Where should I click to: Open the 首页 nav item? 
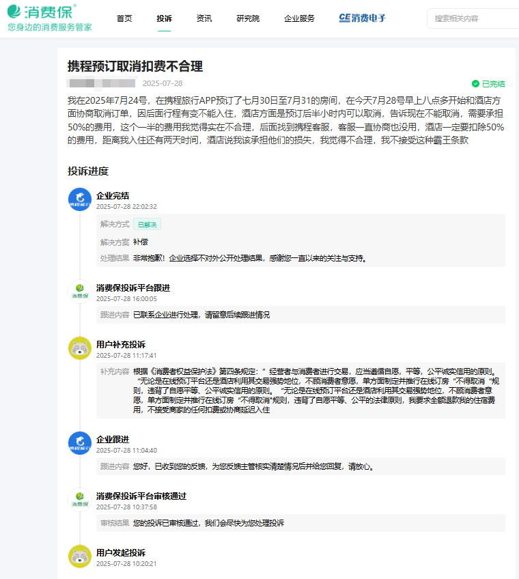(x=124, y=18)
